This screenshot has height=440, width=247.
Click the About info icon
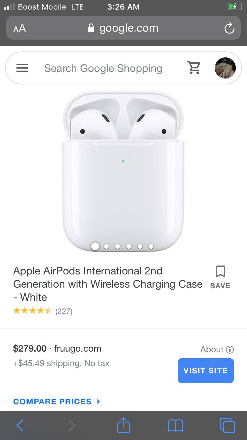pos(230,349)
